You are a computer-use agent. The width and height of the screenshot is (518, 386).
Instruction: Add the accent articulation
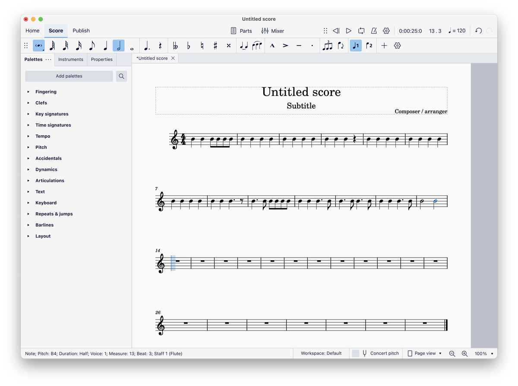[285, 46]
